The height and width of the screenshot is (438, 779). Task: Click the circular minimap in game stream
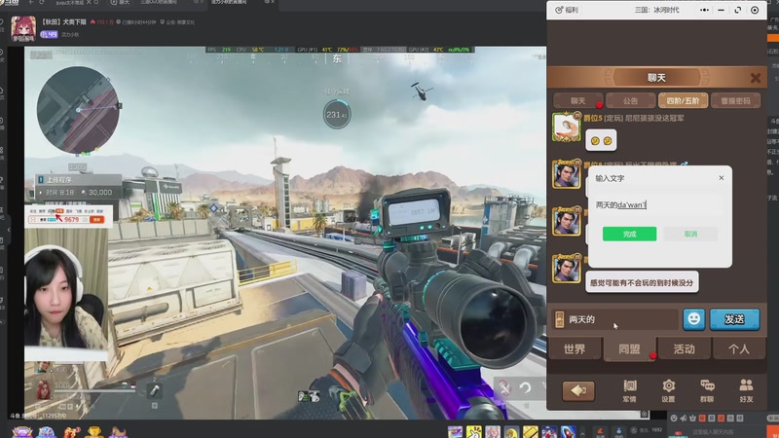pyautogui.click(x=79, y=110)
